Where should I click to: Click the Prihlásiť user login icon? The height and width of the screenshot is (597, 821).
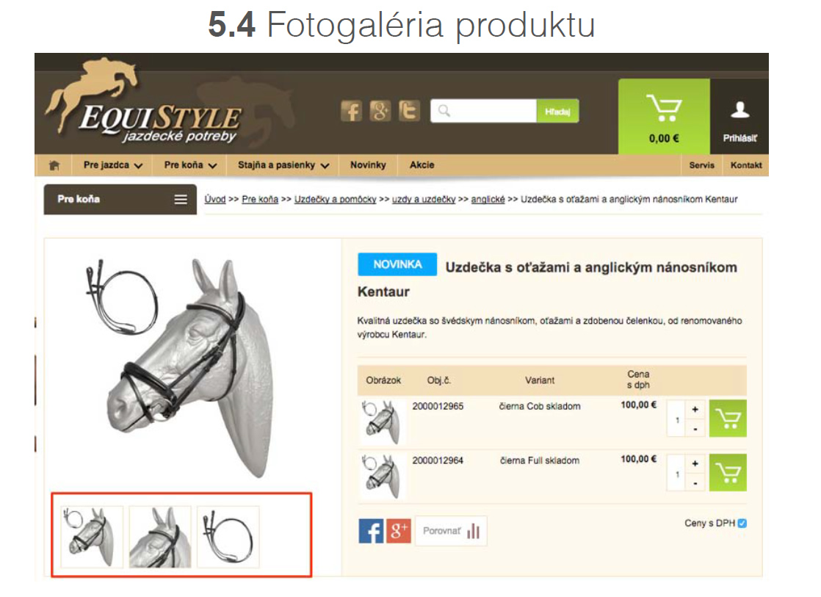coord(739,121)
